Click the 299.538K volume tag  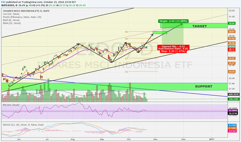tap(234, 99)
